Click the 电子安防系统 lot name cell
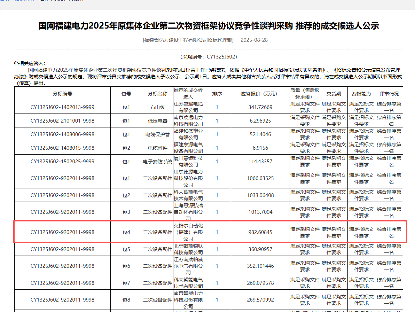 158,162
